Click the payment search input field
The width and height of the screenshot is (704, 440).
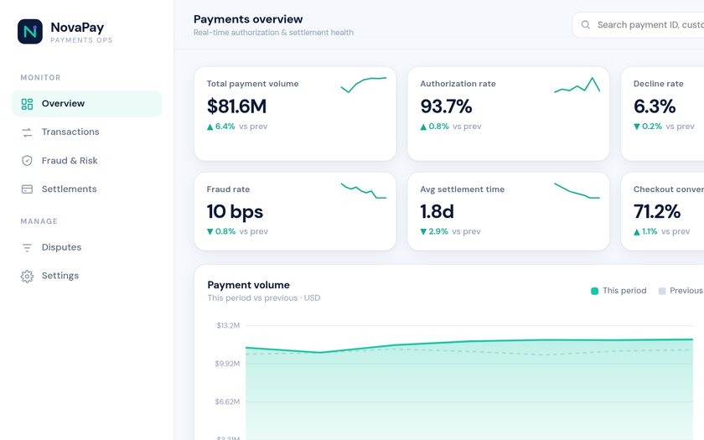click(638, 24)
